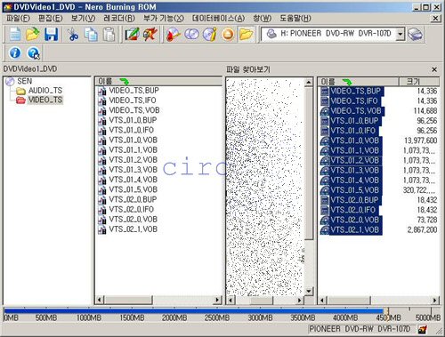This screenshot has width=445, height=337.
Task: Open the Window menu (창)
Action: tap(263, 19)
